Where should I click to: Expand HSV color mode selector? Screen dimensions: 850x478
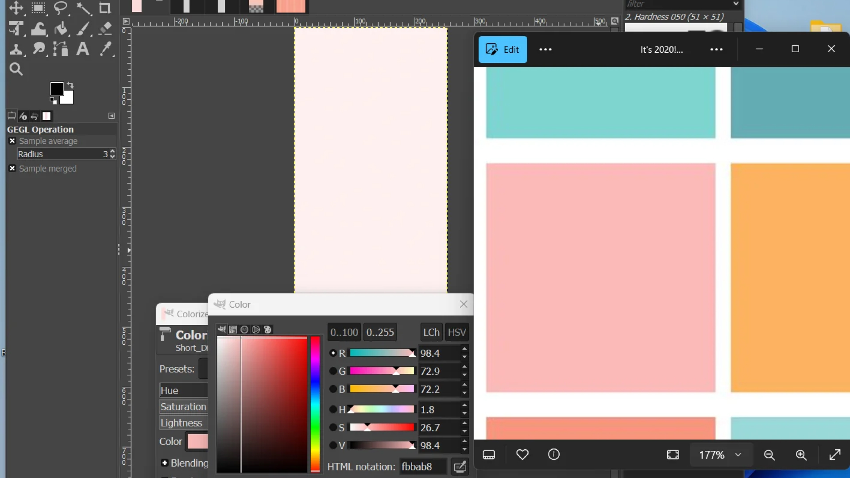pos(457,332)
